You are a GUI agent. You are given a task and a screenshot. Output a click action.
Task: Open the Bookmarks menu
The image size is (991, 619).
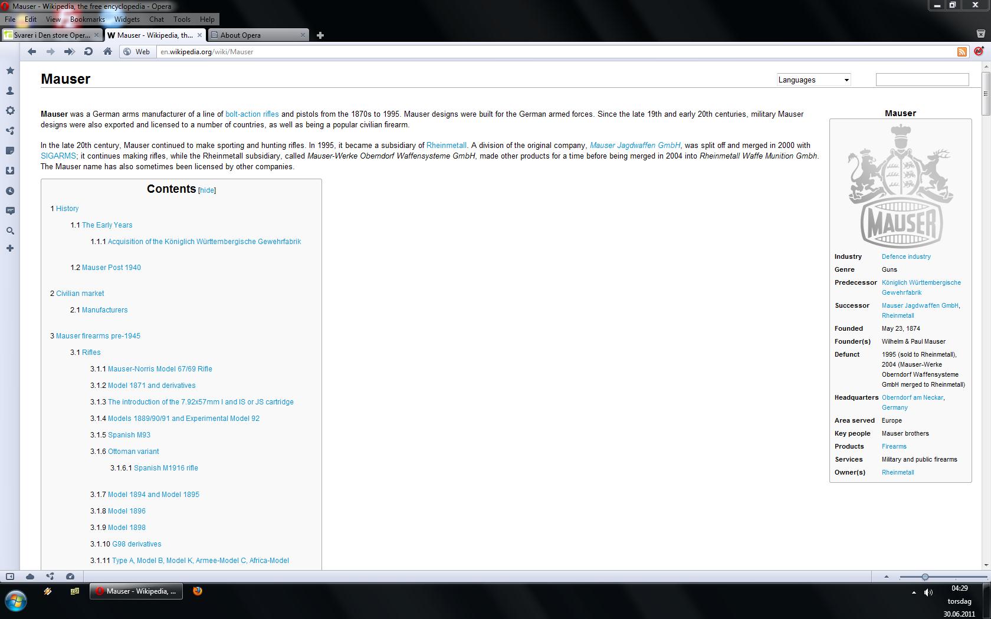click(x=87, y=19)
